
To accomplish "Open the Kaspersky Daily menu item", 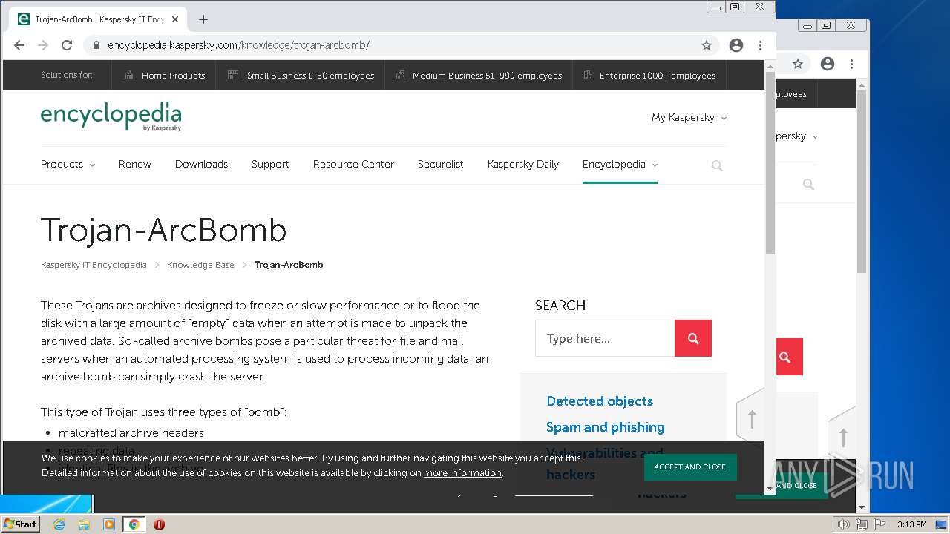I will (x=523, y=164).
